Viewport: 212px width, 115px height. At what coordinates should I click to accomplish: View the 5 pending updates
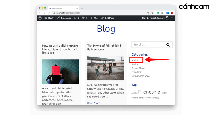(77, 18)
